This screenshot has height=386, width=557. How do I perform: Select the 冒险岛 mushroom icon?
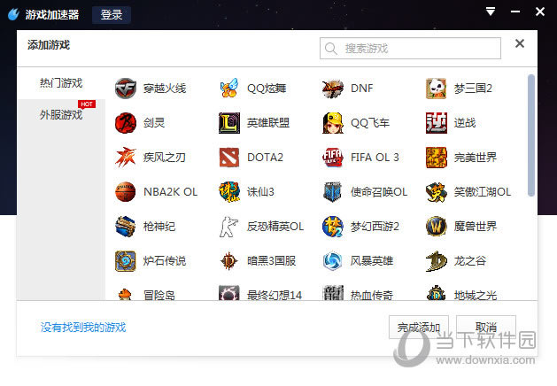pos(126,293)
